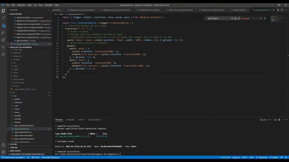Screen dimensions: 289x162
Task: Open the Edit menu
Action: coord(13,5)
